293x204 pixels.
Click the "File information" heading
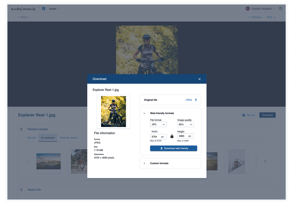tap(105, 133)
